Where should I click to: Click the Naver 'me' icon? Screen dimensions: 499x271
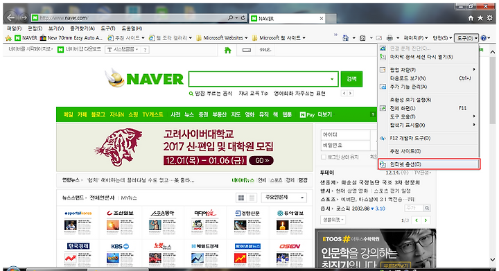click(265, 50)
